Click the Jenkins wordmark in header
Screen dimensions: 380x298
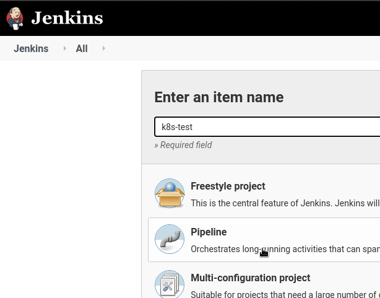[x=67, y=18]
